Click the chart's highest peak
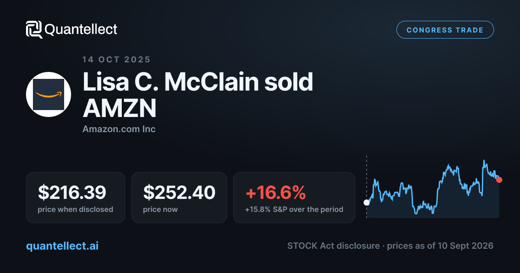 coord(484,161)
